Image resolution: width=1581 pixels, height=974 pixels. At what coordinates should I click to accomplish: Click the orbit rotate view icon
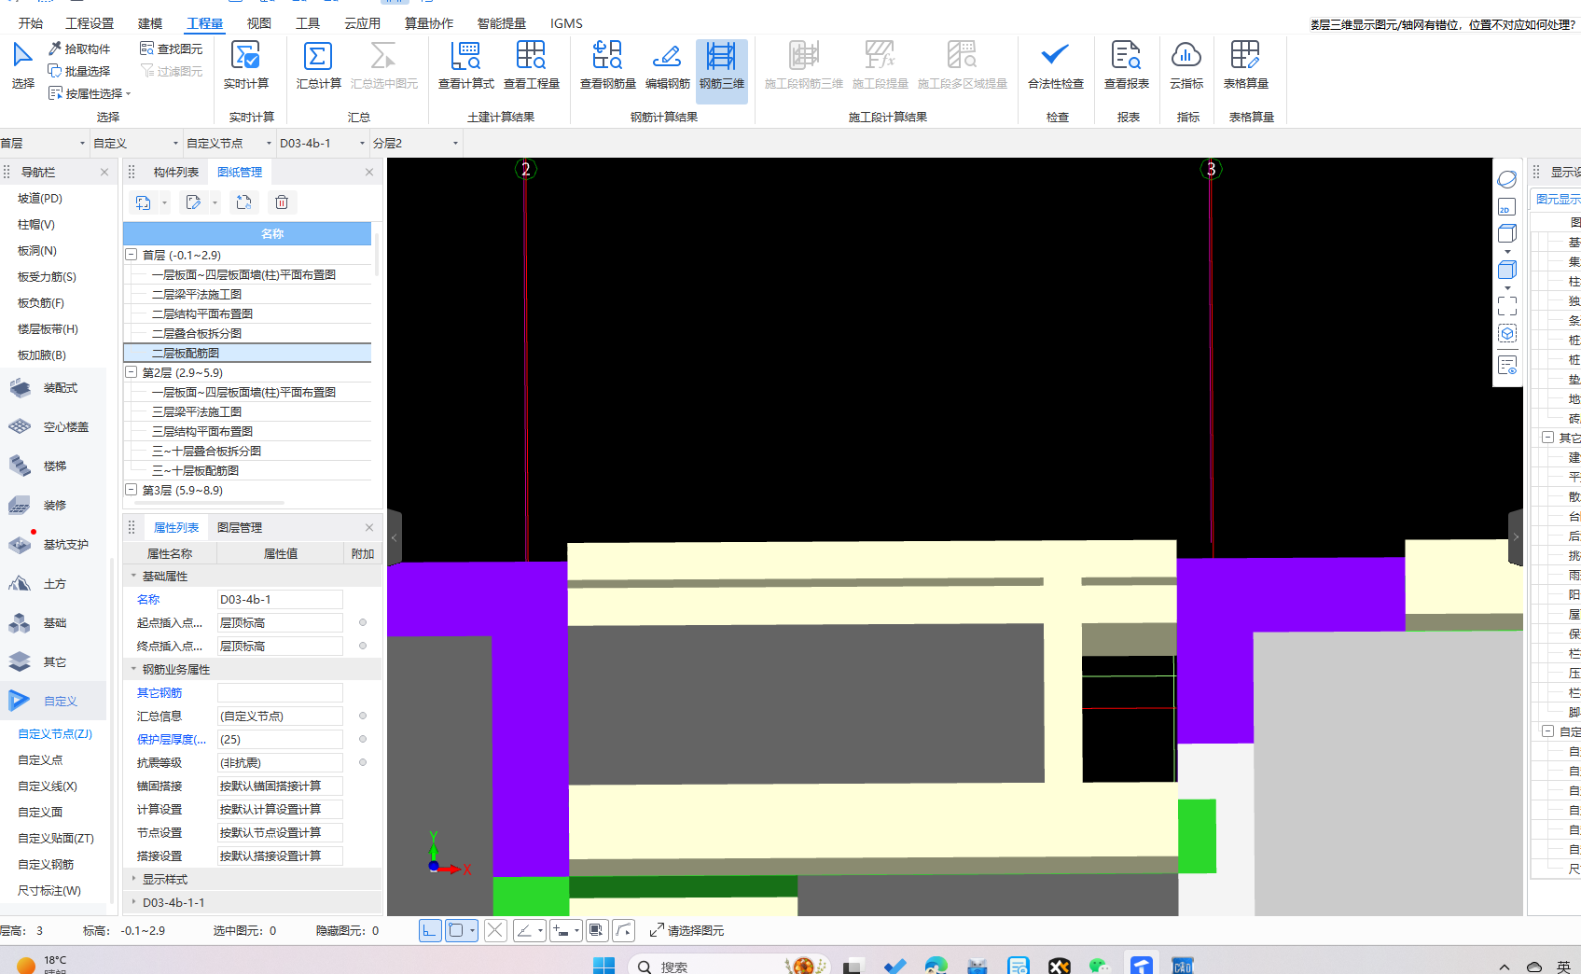pos(1506,179)
